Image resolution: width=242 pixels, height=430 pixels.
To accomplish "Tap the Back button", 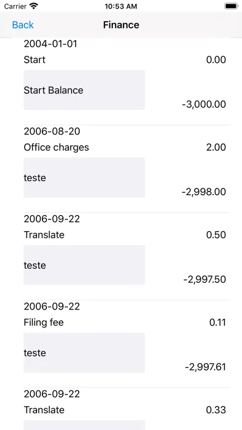I will (23, 25).
